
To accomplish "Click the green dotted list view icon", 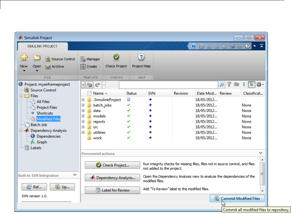I will [244, 84].
